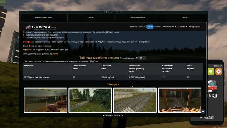The width and height of the screenshot is (227, 128).
Task: Tap the phone's home button
Action: (206, 123)
